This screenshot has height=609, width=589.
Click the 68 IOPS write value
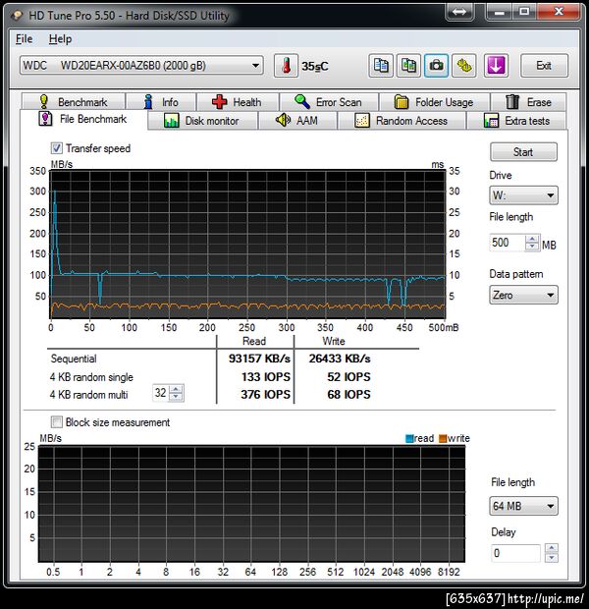pos(348,395)
